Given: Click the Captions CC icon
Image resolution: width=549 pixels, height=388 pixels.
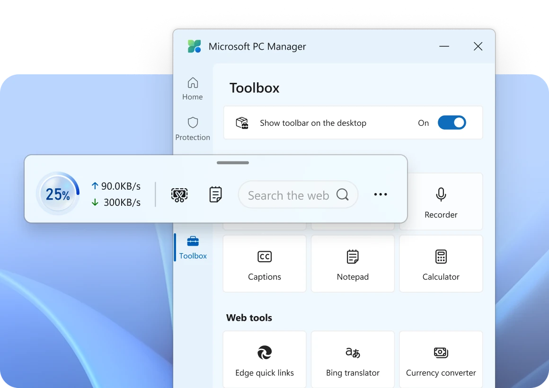Looking at the screenshot, I should click(264, 256).
